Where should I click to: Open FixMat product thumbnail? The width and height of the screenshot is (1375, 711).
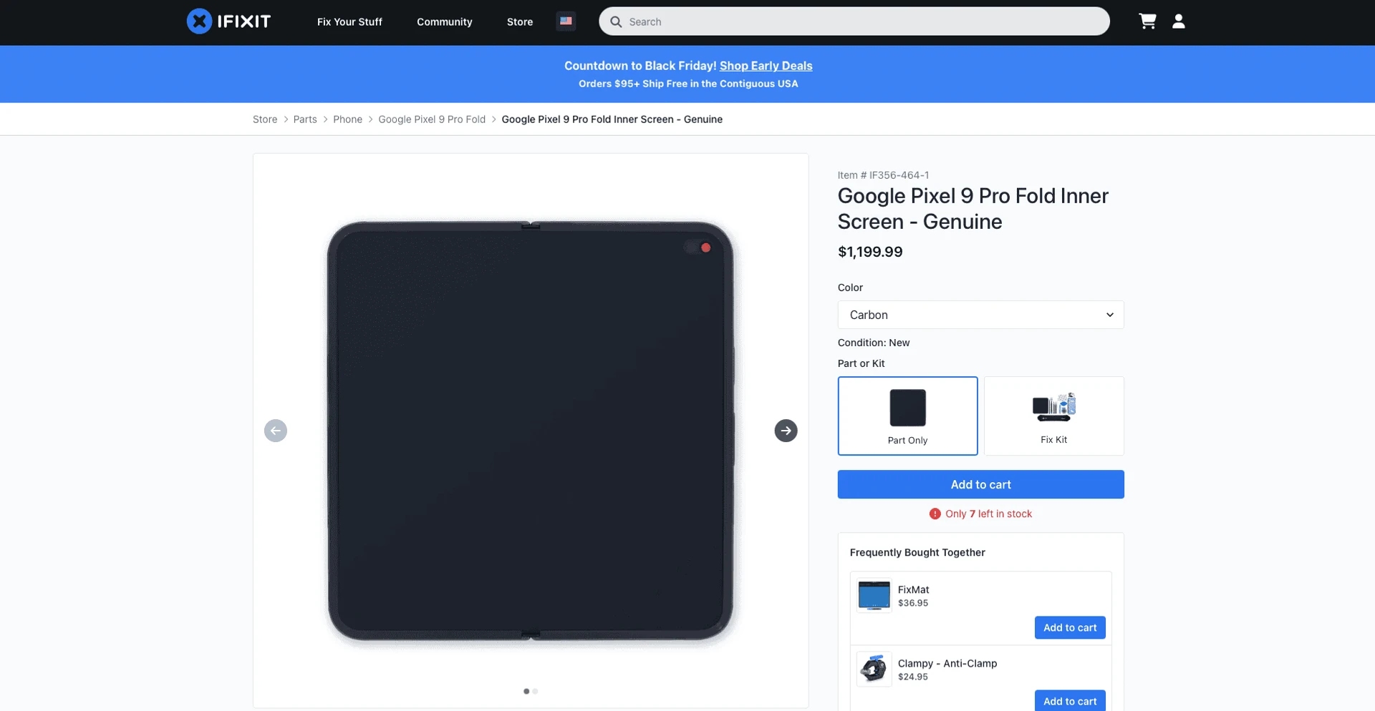click(x=874, y=595)
